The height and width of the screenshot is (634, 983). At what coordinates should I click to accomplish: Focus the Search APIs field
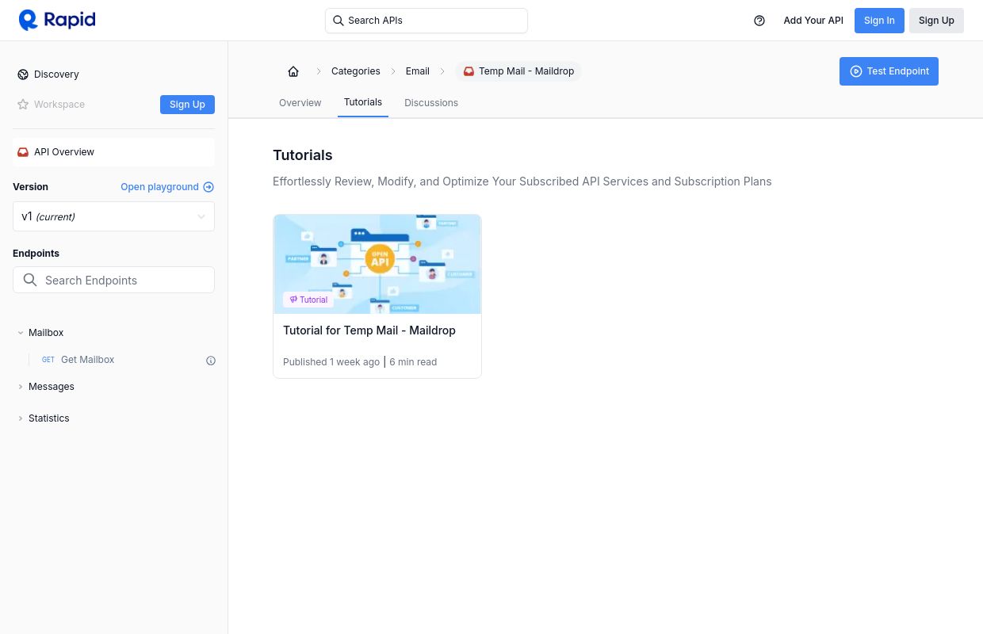426,21
